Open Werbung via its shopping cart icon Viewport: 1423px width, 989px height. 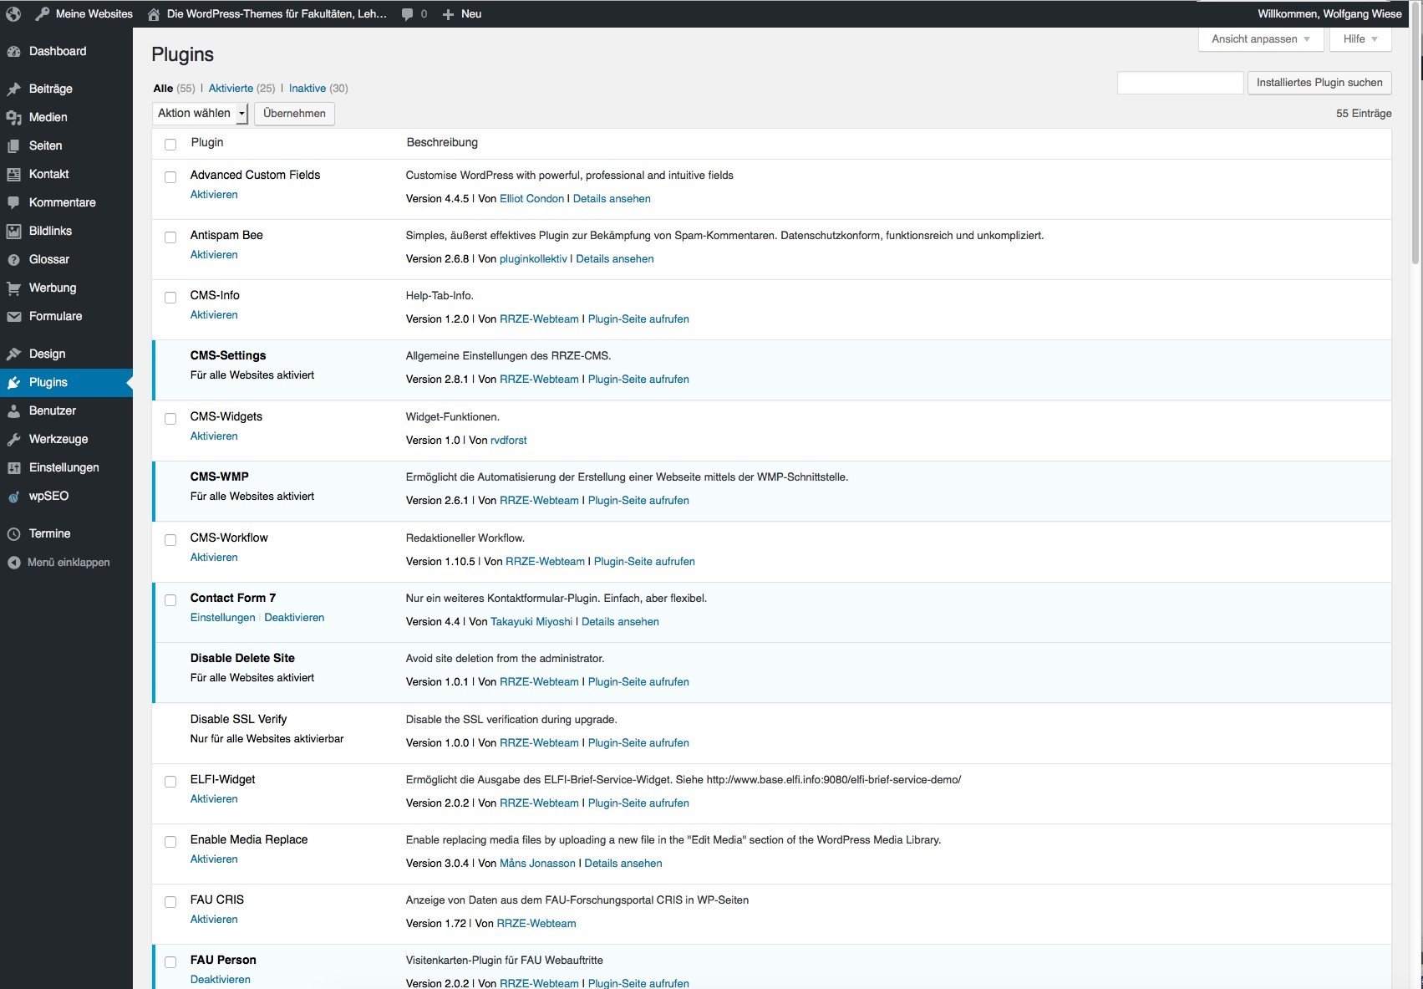coord(13,288)
